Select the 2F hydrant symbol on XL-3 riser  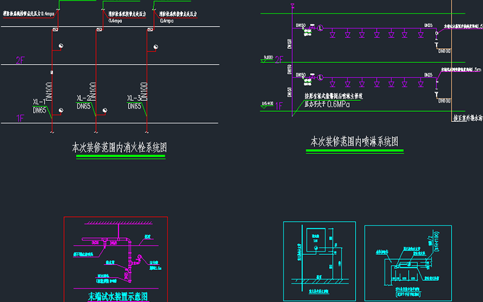(x=155, y=47)
